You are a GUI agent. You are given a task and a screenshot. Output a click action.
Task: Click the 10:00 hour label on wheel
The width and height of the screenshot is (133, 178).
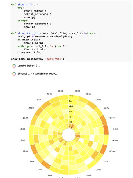click(x=88, y=175)
